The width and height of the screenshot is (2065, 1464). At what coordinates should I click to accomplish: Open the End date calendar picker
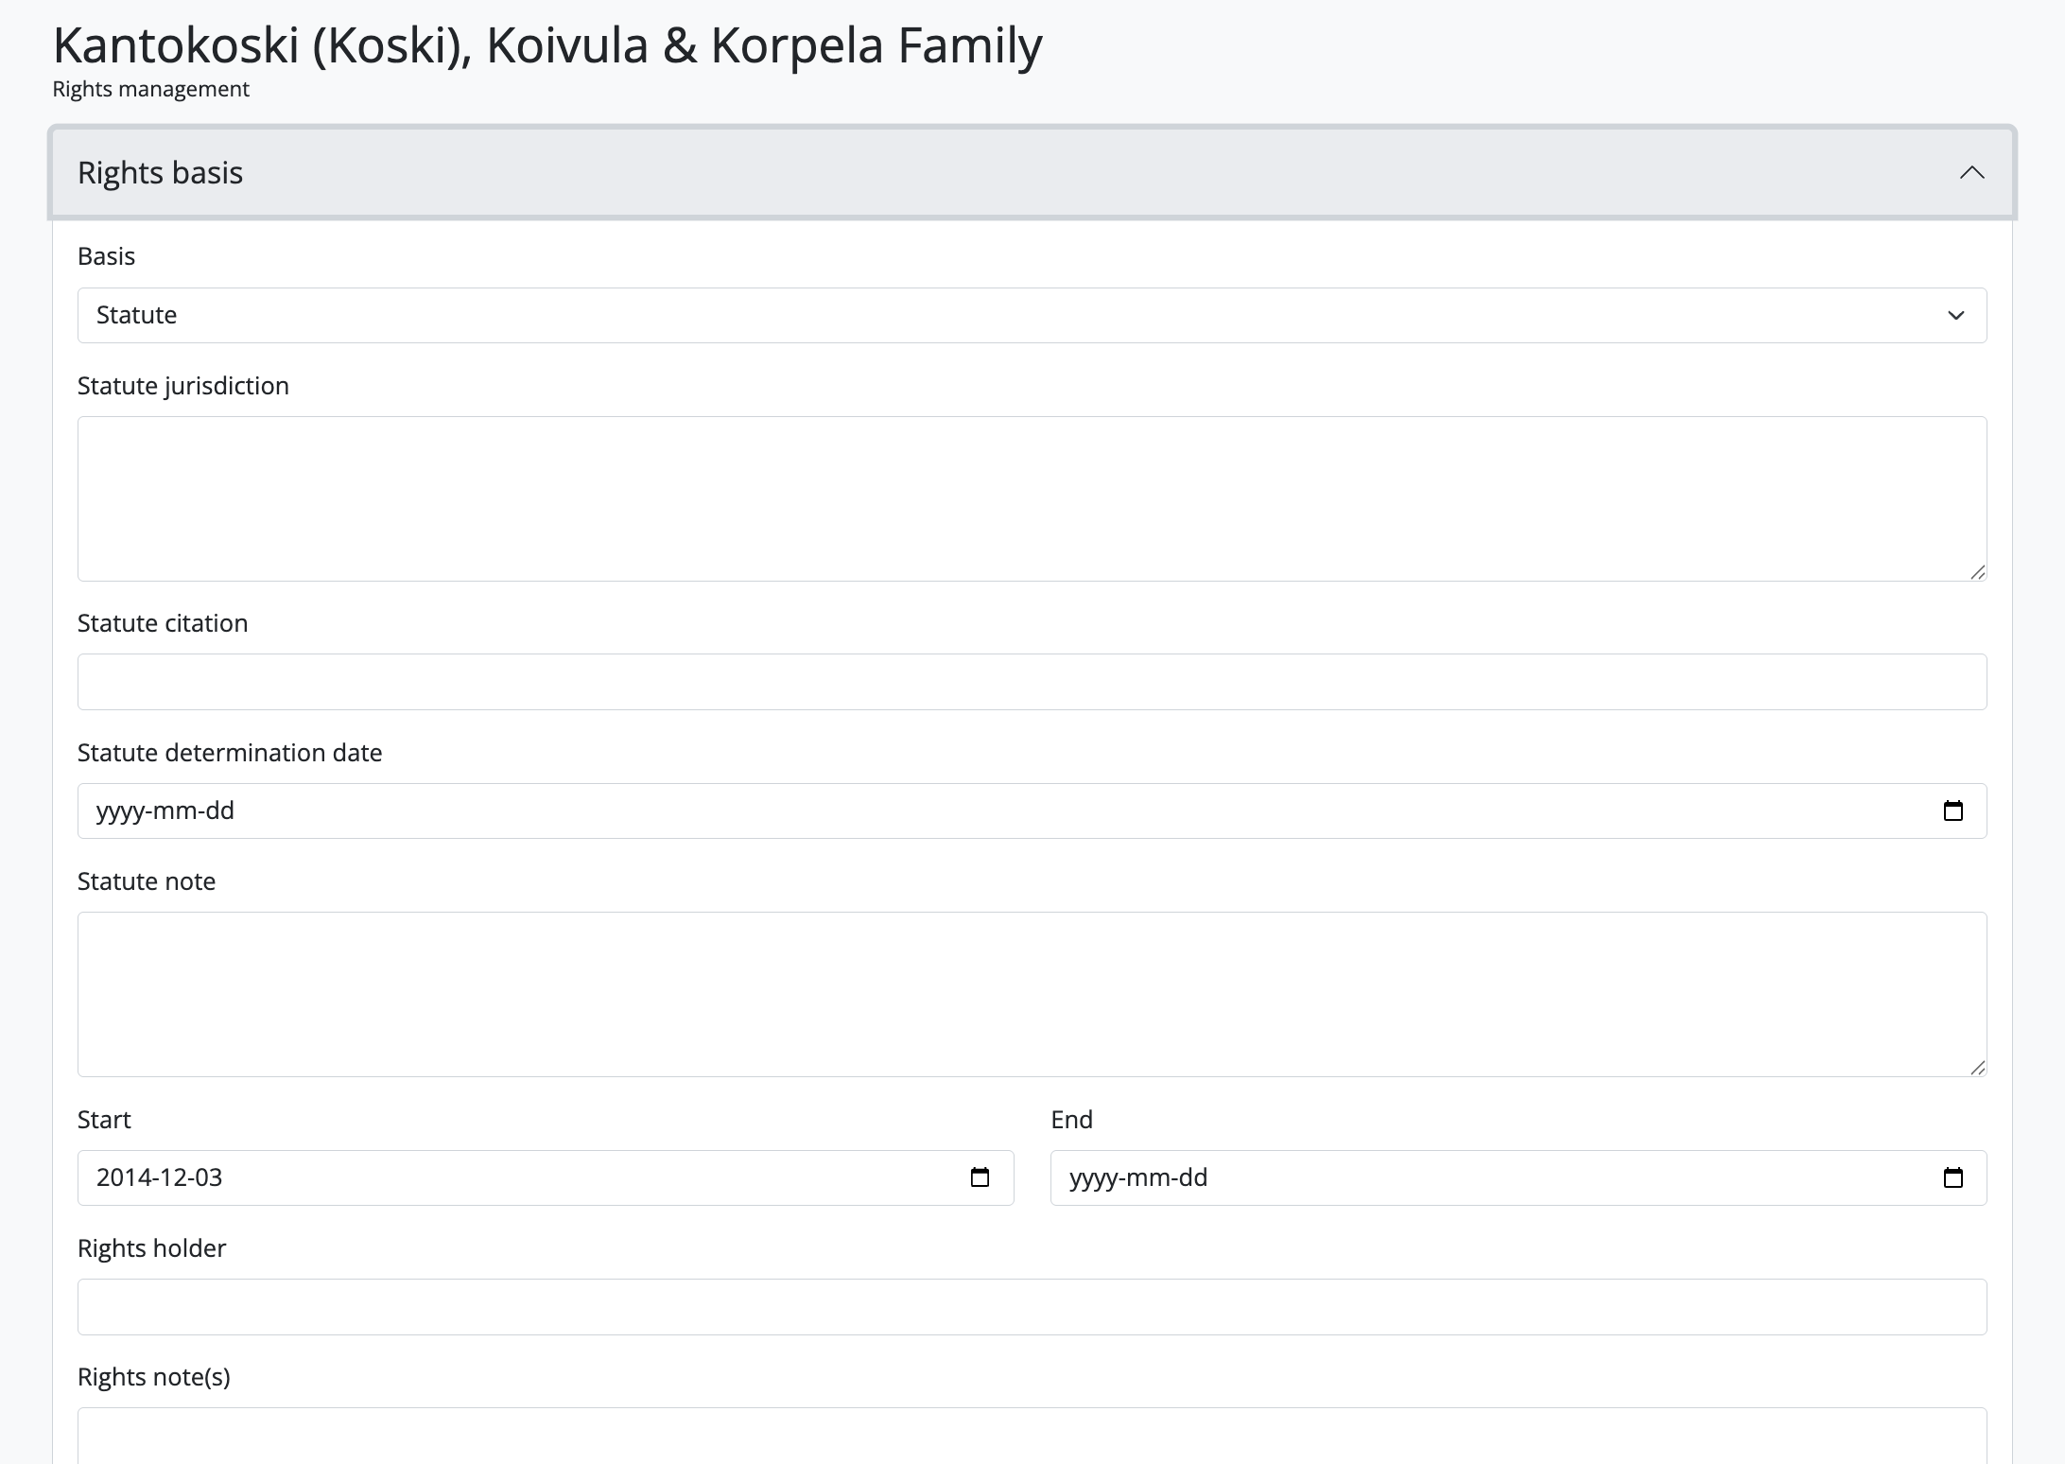[1952, 1177]
